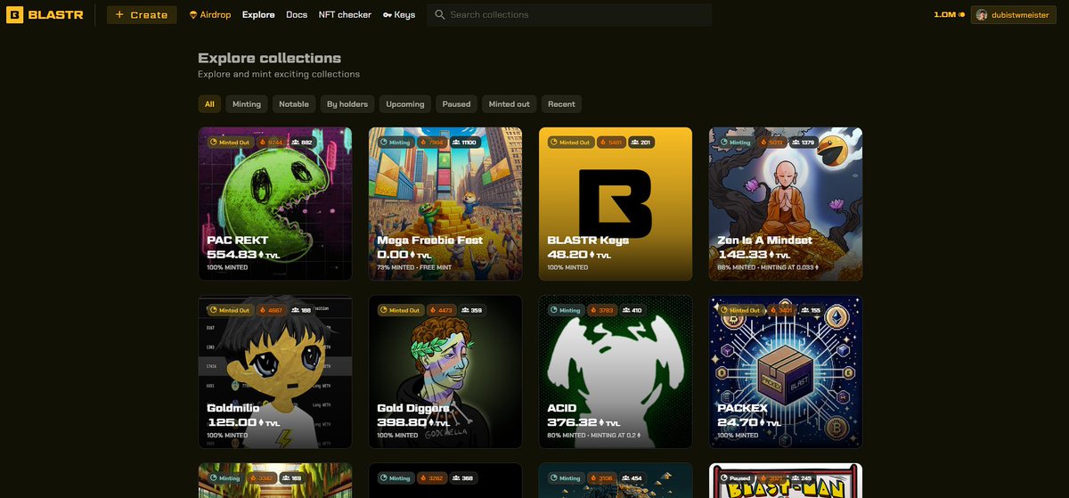Viewport: 1069px width, 498px height.
Task: Sort collections By holders
Action: 347,104
